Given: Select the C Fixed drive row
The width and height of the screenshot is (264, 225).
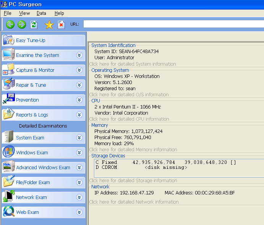Looking at the screenshot, I should click(166, 162).
